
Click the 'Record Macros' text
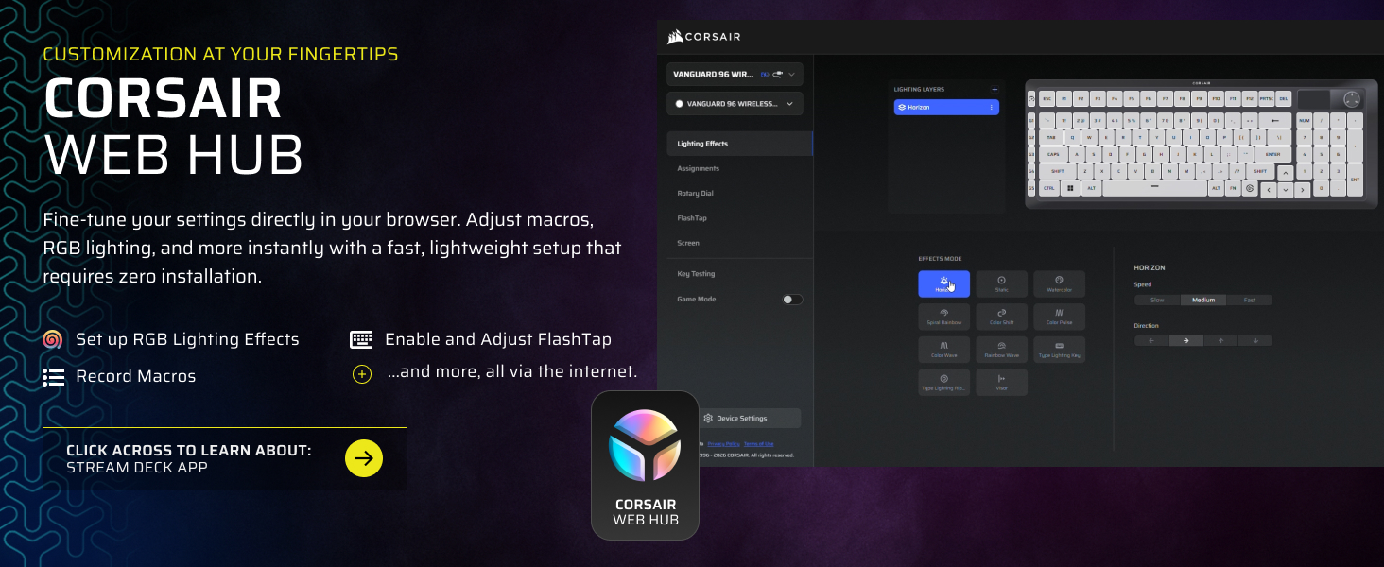(136, 376)
